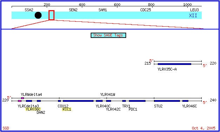Click the PDC1 blue gene bar
Image resolution: width=220 pixels, height=132 pixels.
pyautogui.click(x=137, y=101)
